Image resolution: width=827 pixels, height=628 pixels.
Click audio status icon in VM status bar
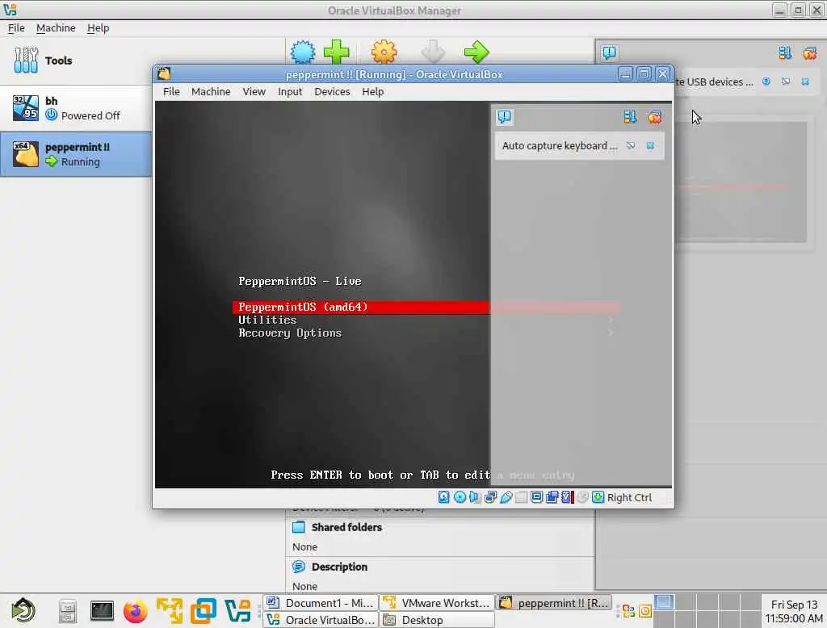475,497
